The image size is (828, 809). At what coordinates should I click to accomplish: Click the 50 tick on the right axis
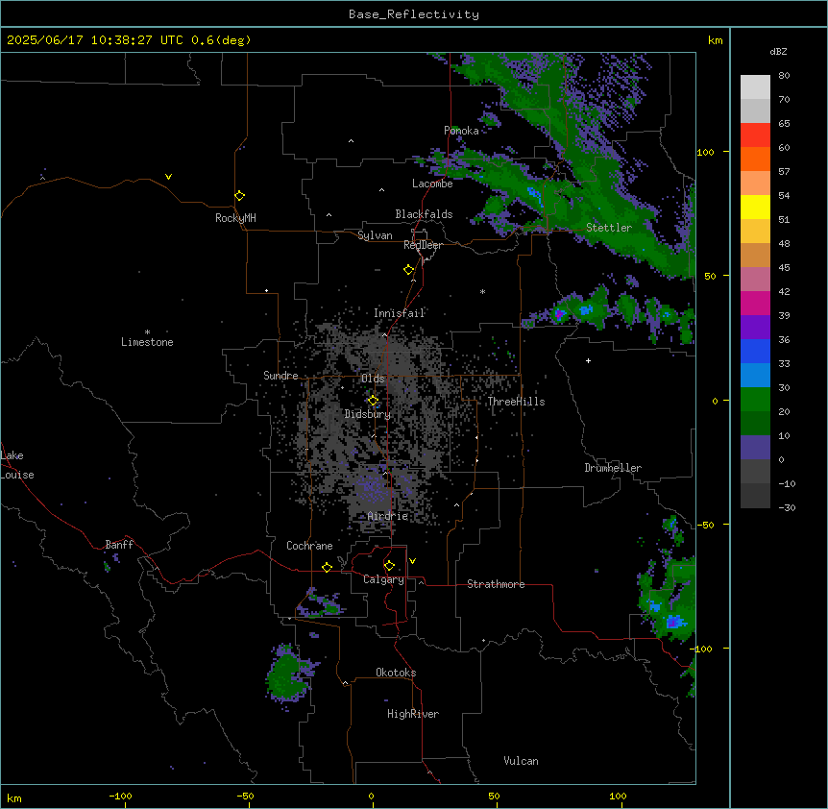pyautogui.click(x=710, y=276)
